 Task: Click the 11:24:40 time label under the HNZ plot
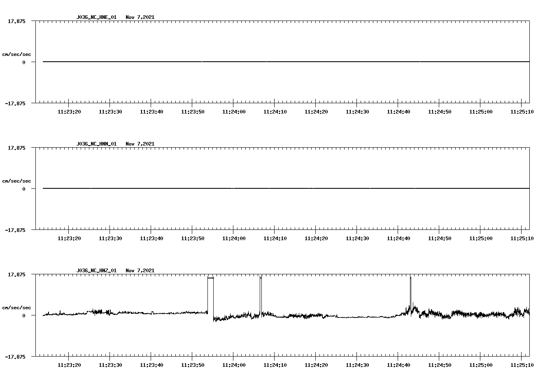coord(398,365)
